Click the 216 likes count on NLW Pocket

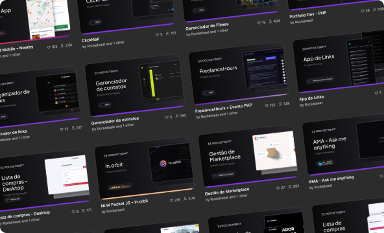[x=177, y=200]
